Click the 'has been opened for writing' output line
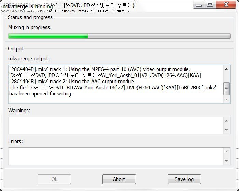Viewport: 239px width, 191px height. coord(41,94)
